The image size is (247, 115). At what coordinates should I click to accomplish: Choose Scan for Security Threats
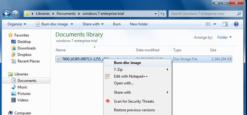pos(137,101)
